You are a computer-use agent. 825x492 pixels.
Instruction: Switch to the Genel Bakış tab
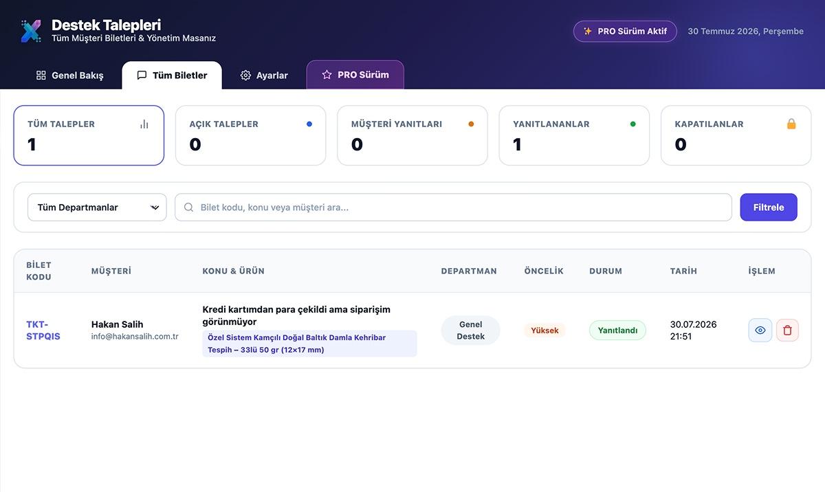70,76
